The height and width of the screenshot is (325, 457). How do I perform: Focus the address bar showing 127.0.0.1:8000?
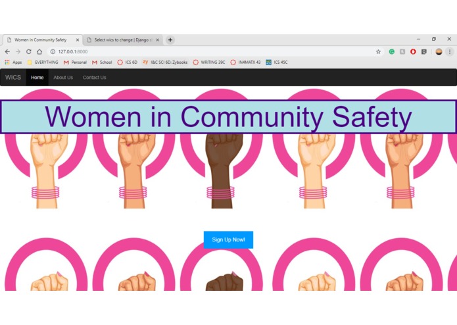click(x=216, y=51)
